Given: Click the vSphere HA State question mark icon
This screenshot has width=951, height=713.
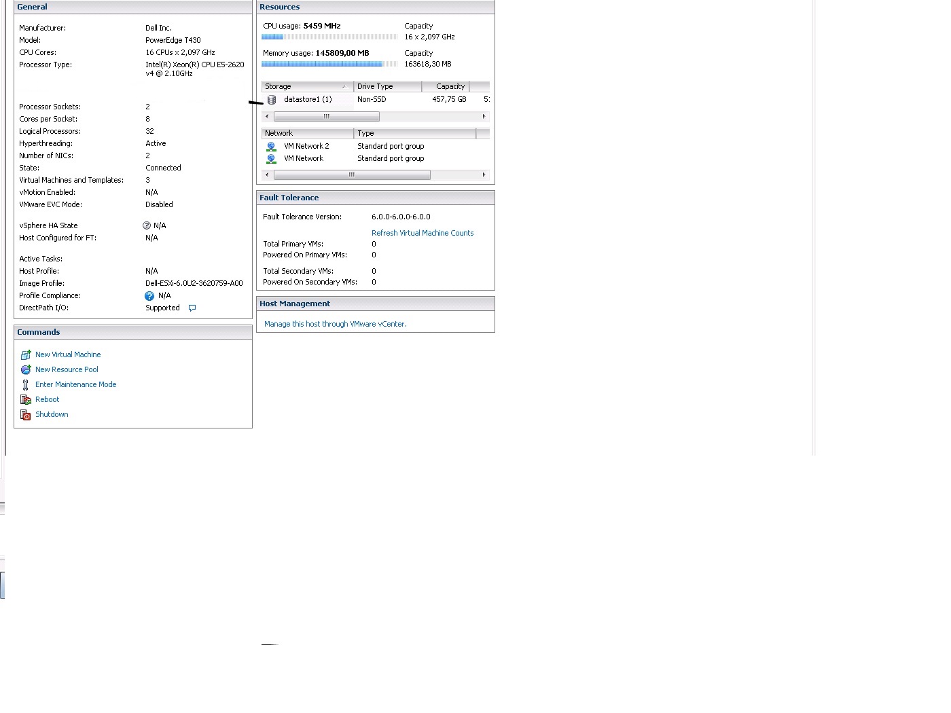Looking at the screenshot, I should 147,225.
